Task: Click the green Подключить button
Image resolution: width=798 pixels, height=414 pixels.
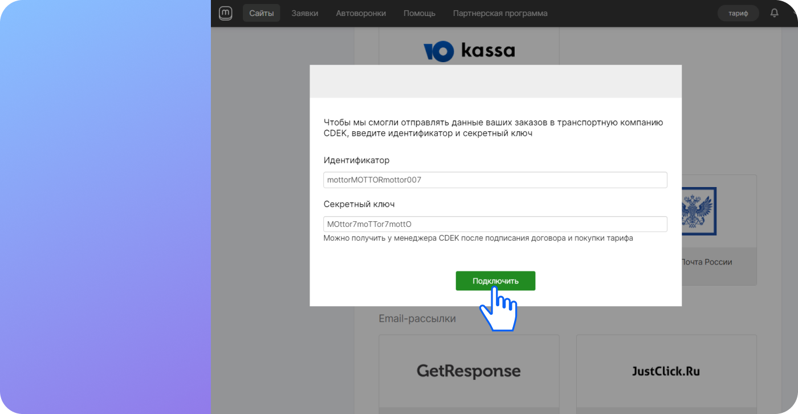Action: pyautogui.click(x=495, y=281)
